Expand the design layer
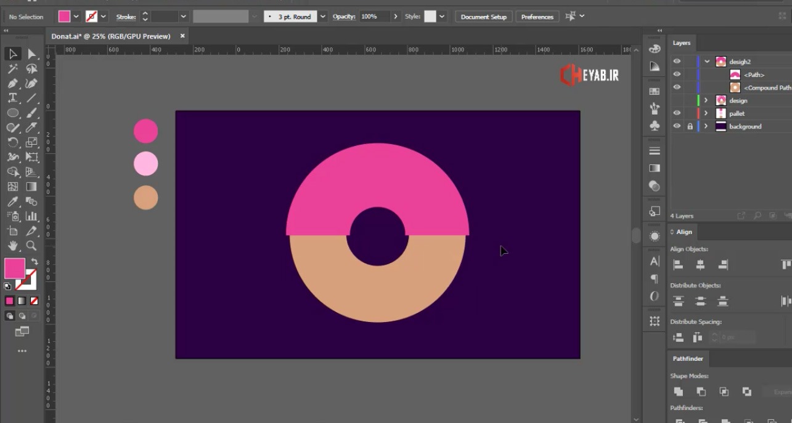The width and height of the screenshot is (792, 423). [x=706, y=100]
